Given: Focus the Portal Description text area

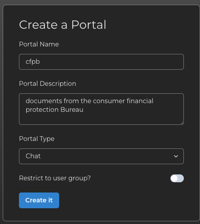Looking at the screenshot, I should 101,109.
